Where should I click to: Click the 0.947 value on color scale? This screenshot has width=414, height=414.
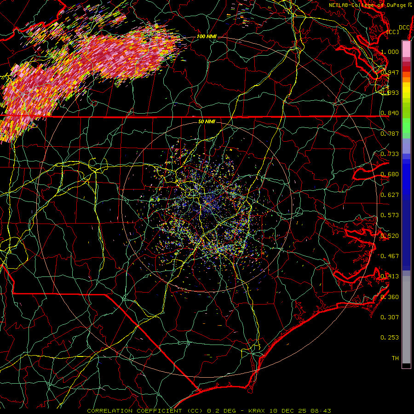[x=390, y=72]
